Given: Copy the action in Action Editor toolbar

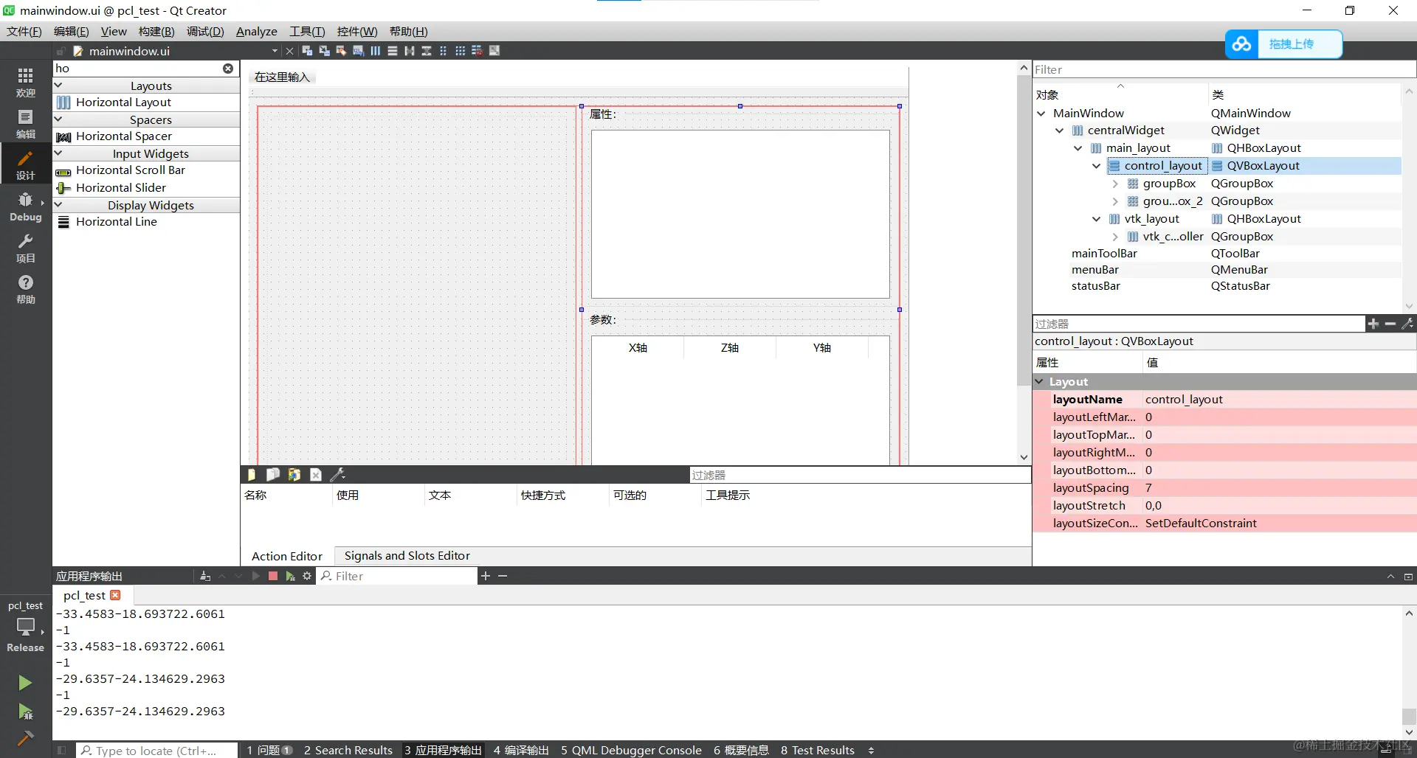Looking at the screenshot, I should (273, 475).
